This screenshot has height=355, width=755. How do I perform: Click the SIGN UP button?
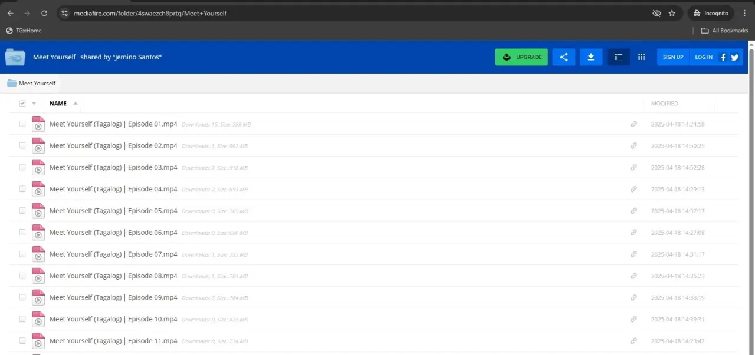pos(673,57)
